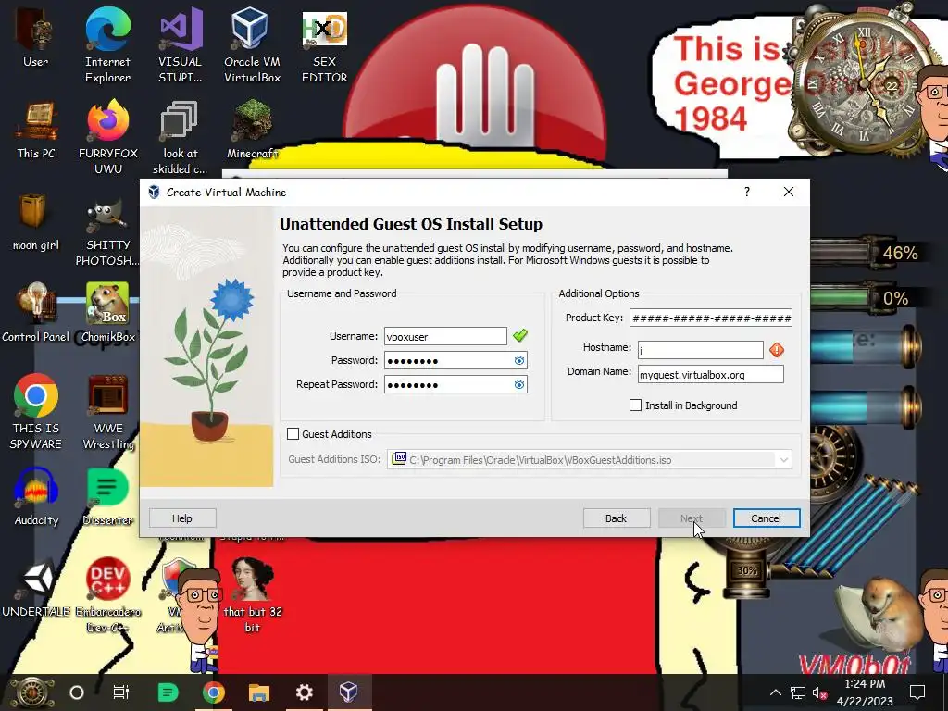
Task: Select the ChomikBox desktop icon
Action: tap(107, 313)
